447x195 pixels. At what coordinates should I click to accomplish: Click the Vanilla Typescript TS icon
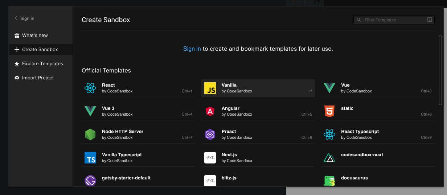click(x=90, y=158)
